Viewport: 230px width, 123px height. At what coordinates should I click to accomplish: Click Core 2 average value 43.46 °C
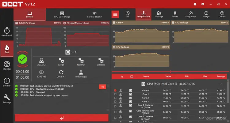[x=221, y=98]
